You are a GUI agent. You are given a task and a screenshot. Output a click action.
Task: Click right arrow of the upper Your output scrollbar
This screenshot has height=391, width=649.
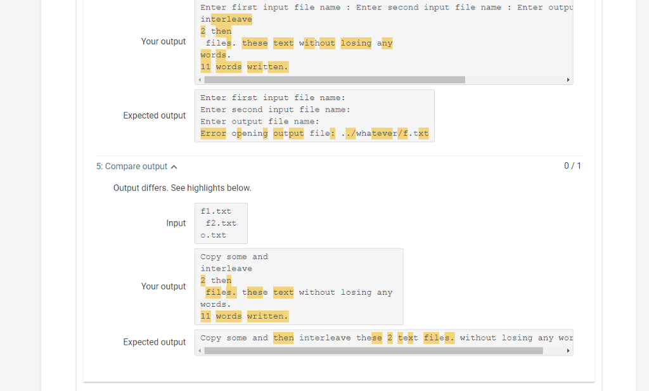pyautogui.click(x=568, y=80)
